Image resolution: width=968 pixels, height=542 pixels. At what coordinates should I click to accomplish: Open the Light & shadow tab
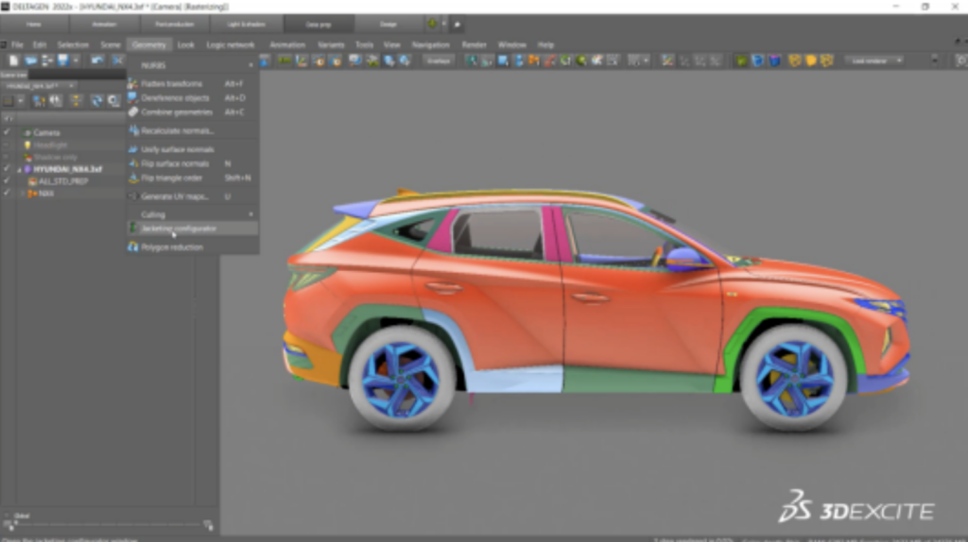248,24
